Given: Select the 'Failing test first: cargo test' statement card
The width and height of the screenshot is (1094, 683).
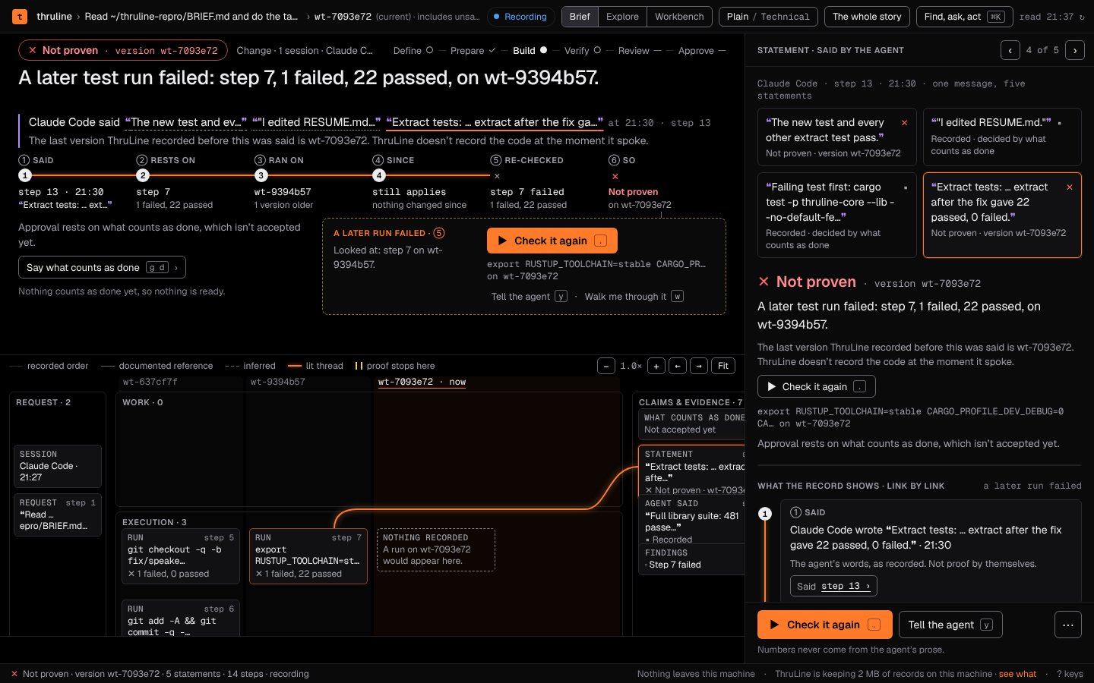Looking at the screenshot, I should pos(836,216).
